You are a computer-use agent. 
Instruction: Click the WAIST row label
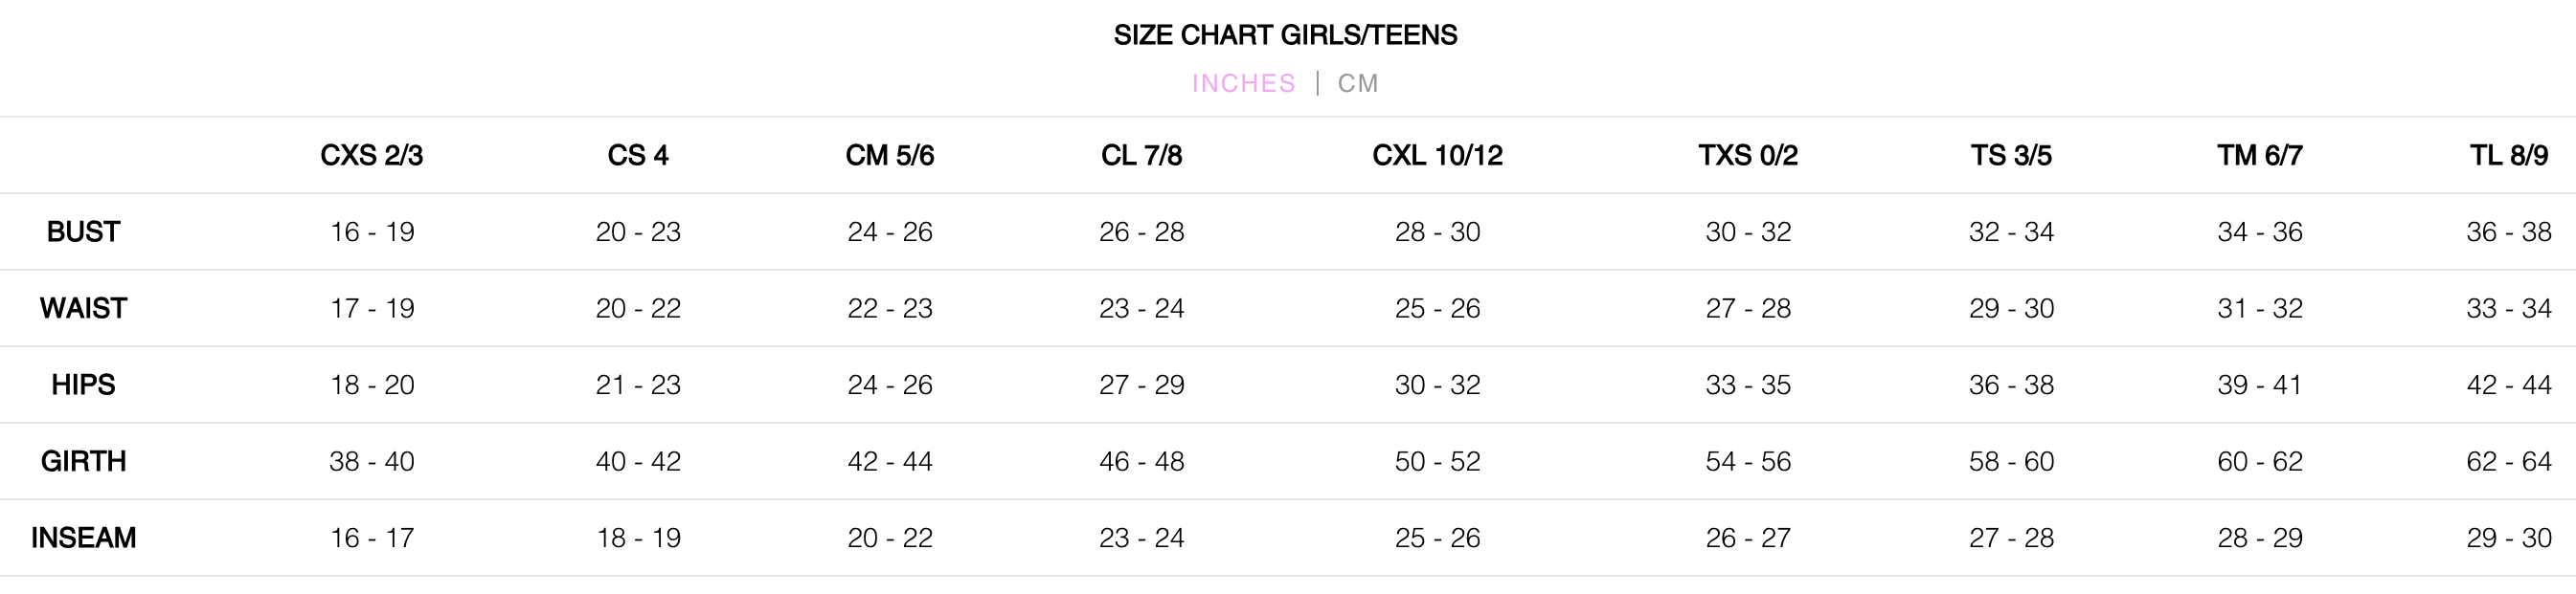point(83,309)
